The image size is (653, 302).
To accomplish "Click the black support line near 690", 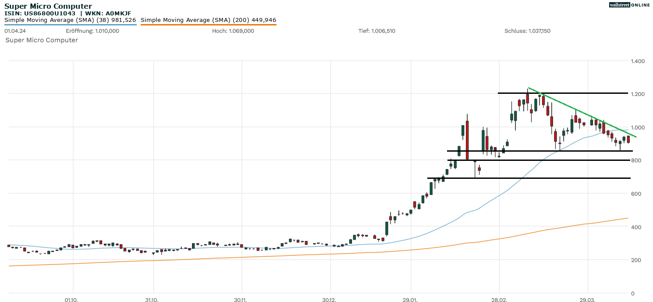I will point(529,178).
